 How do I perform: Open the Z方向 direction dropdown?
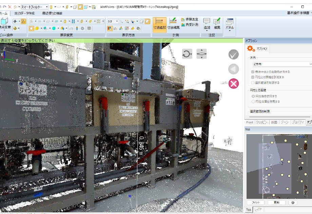pos(282,64)
